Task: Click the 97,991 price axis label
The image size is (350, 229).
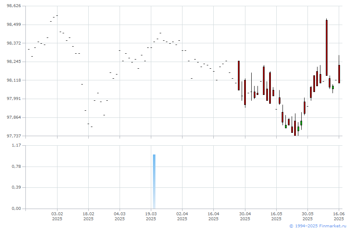Action: click(x=14, y=99)
